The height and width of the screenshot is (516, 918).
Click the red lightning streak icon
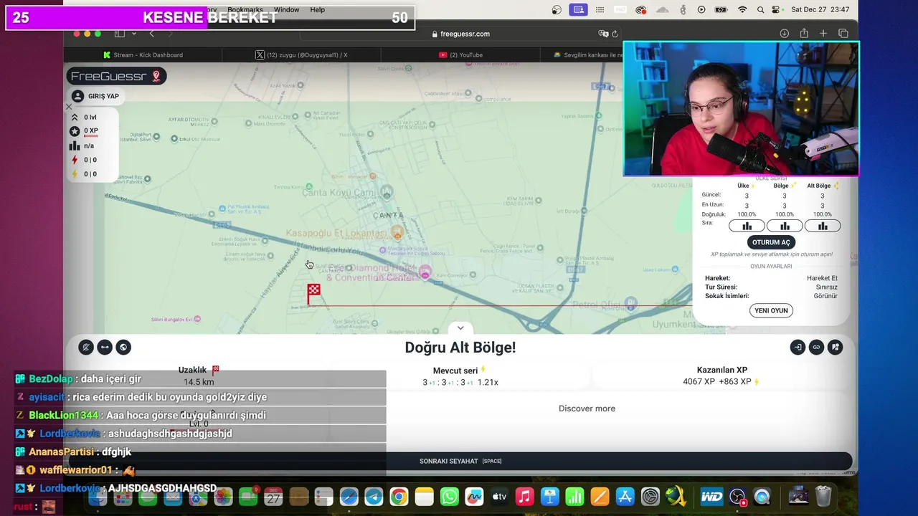pyautogui.click(x=75, y=160)
